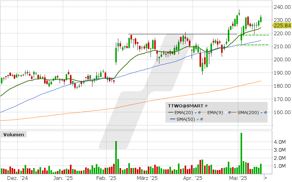This screenshot has width=292, height=182.
Task: Toggle the SMA(50) checkbox off
Action: click(x=198, y=119)
